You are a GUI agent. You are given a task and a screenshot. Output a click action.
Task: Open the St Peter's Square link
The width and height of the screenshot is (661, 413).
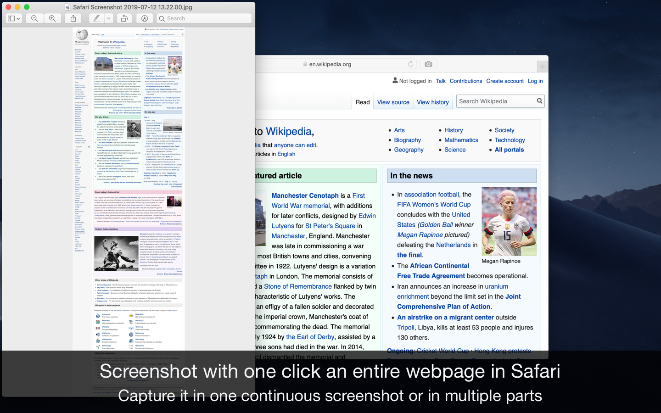pyautogui.click(x=330, y=226)
